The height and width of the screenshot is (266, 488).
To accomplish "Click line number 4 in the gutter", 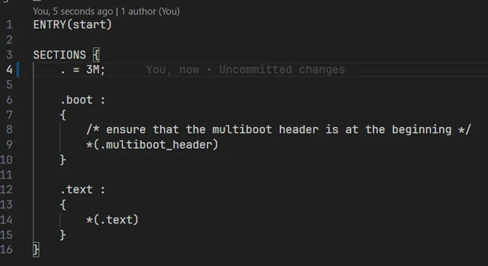I will (9, 69).
